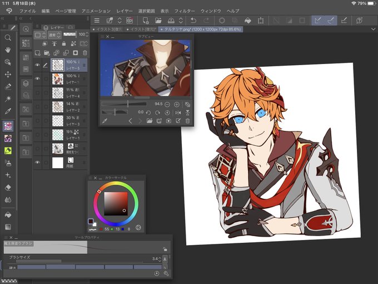
Task: Create new layer folder in Layer panel
Action: (47, 53)
